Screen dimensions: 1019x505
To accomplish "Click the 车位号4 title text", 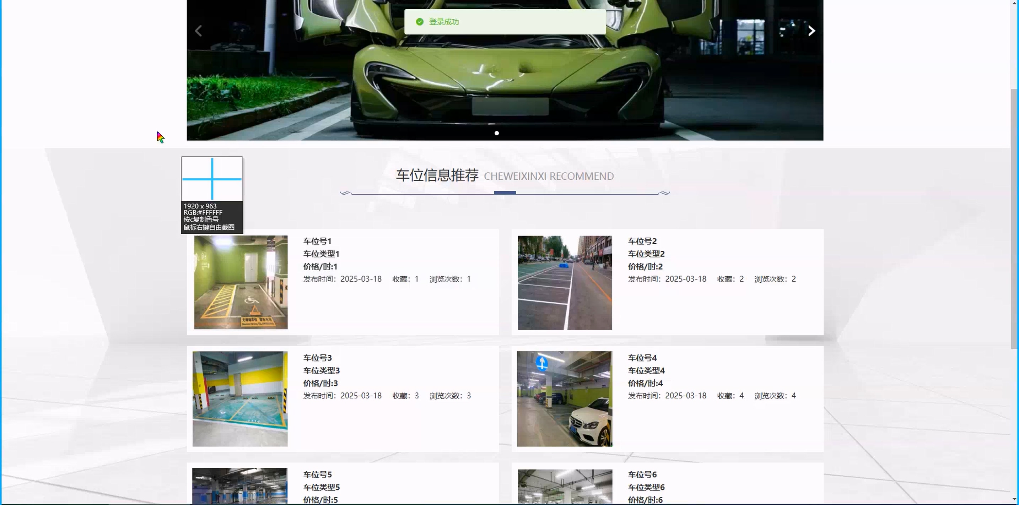I will 642,358.
